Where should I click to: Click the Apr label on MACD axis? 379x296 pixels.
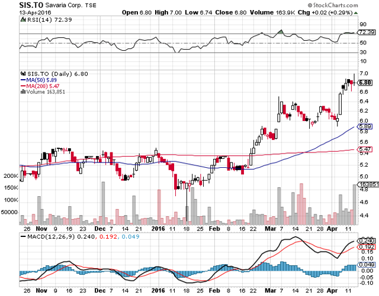point(332,291)
